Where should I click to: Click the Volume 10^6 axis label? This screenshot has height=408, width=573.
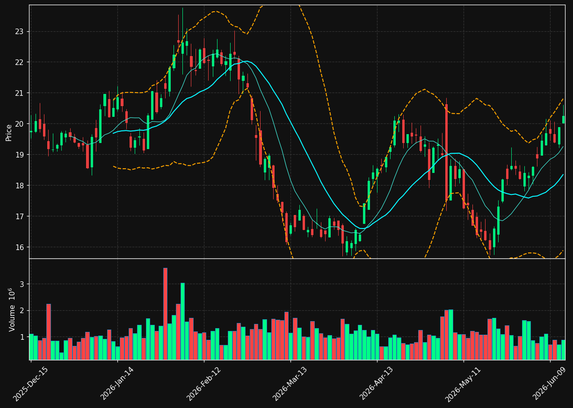click(11, 309)
